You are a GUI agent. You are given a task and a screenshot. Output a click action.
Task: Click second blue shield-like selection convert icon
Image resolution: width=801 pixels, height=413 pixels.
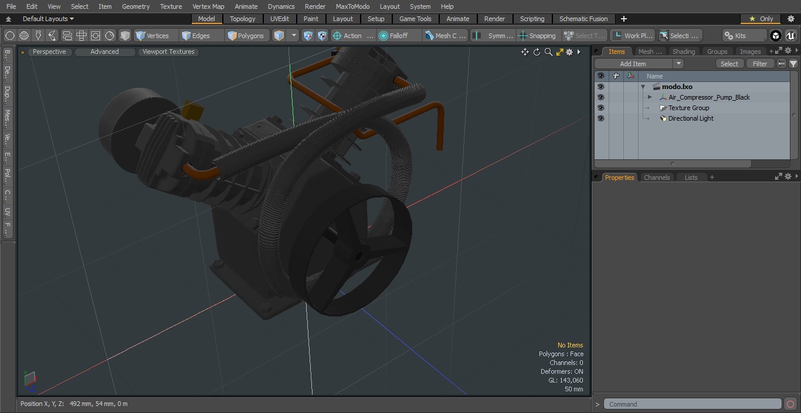[322, 36]
